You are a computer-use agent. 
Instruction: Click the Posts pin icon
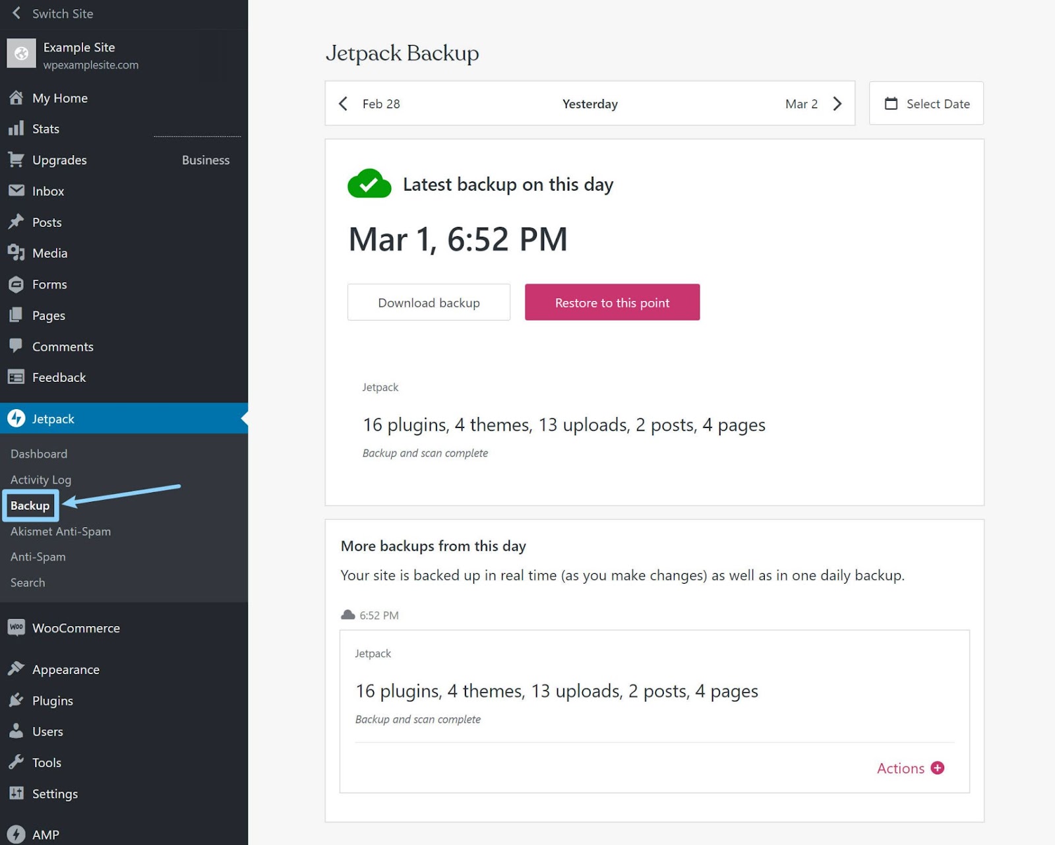[x=16, y=222]
